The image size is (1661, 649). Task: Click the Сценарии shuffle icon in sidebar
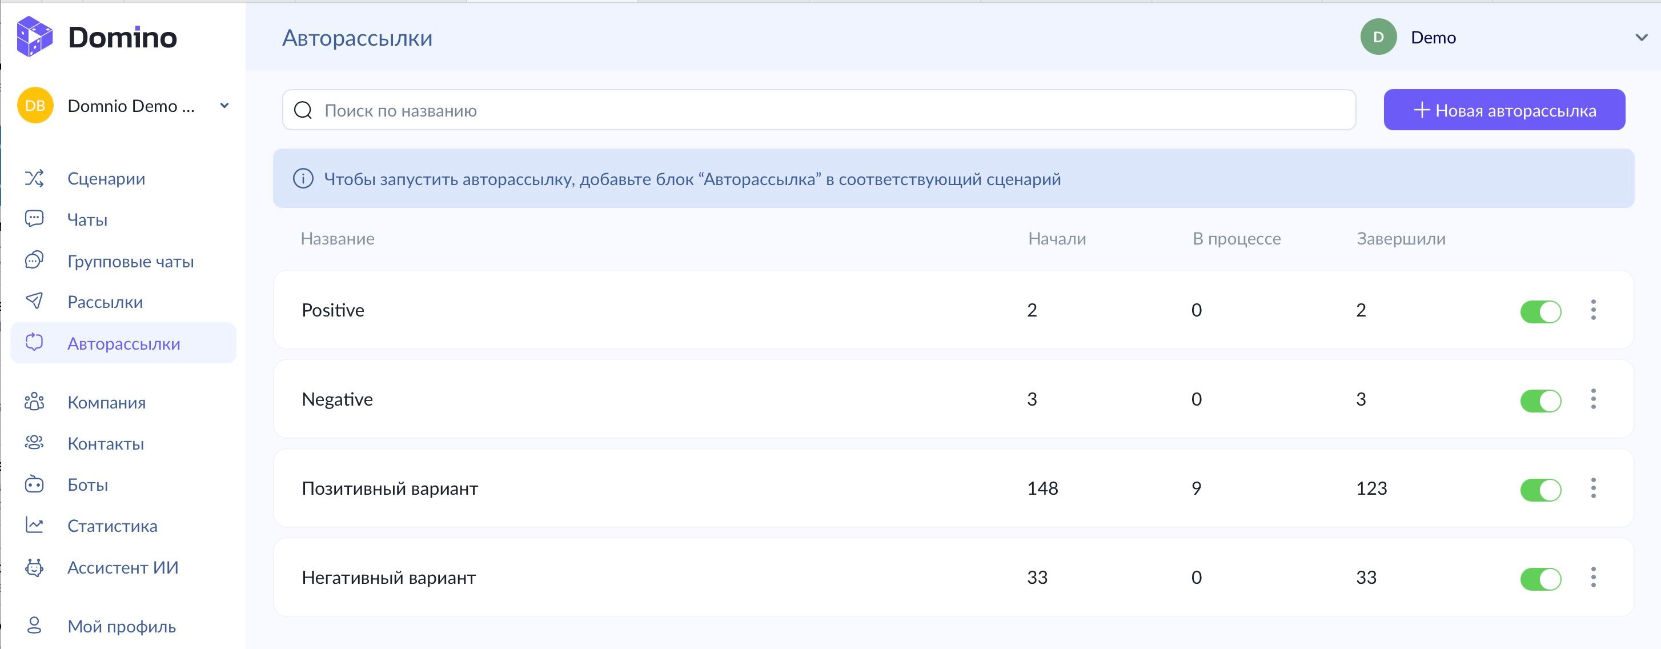click(x=34, y=178)
